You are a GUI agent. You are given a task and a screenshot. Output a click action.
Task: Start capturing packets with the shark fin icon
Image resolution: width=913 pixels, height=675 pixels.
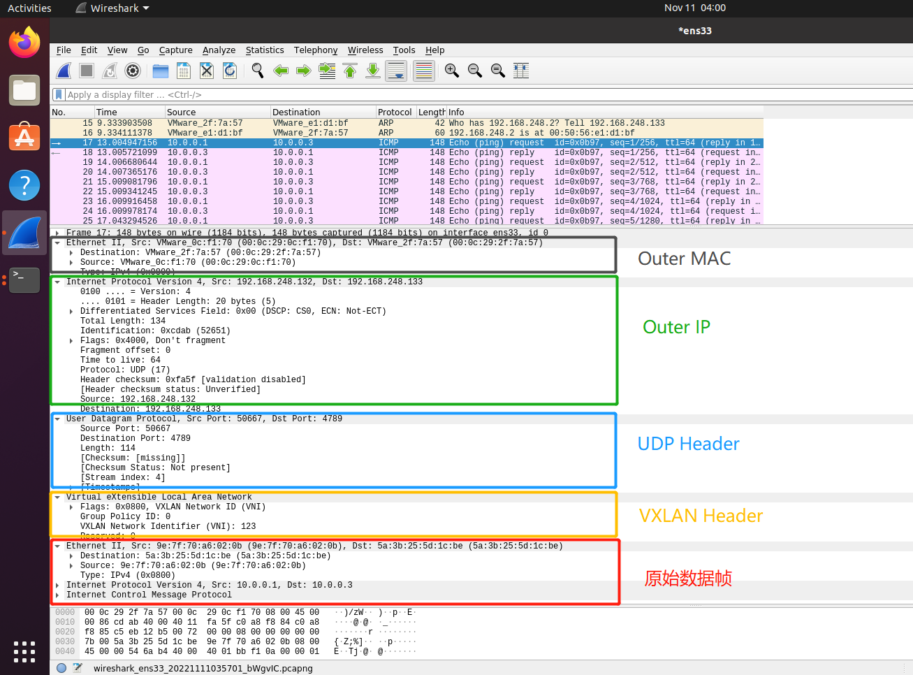[x=64, y=71]
